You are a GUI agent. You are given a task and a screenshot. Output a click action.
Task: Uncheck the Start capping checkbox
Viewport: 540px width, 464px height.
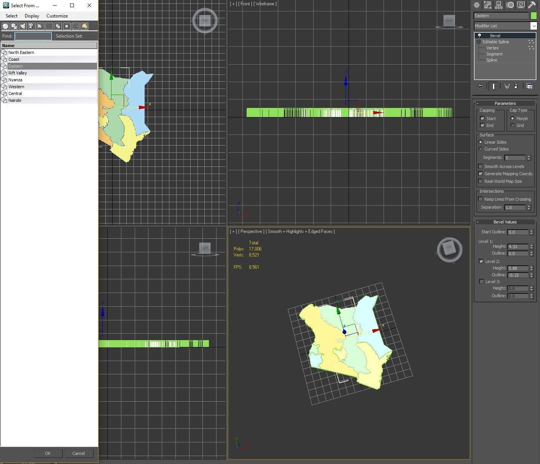click(x=482, y=119)
